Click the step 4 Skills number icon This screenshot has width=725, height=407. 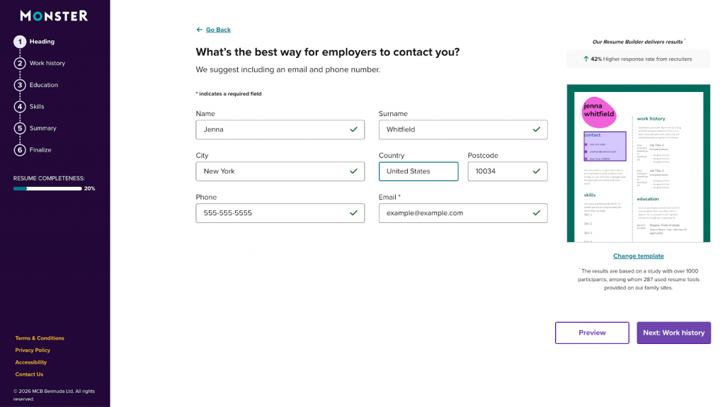20,107
